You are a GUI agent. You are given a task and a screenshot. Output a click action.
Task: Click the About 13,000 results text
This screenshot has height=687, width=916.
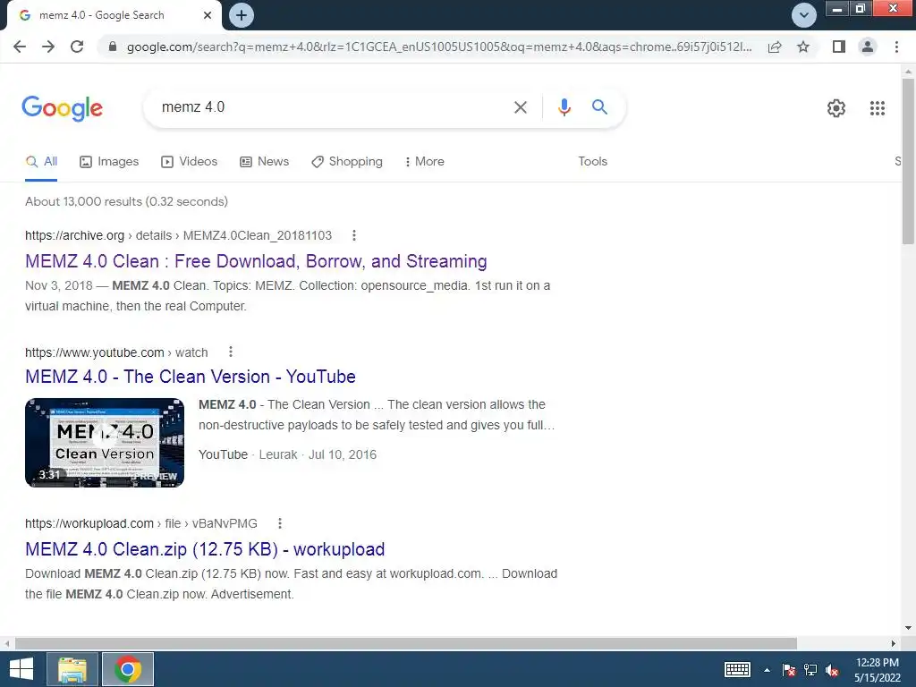click(126, 201)
